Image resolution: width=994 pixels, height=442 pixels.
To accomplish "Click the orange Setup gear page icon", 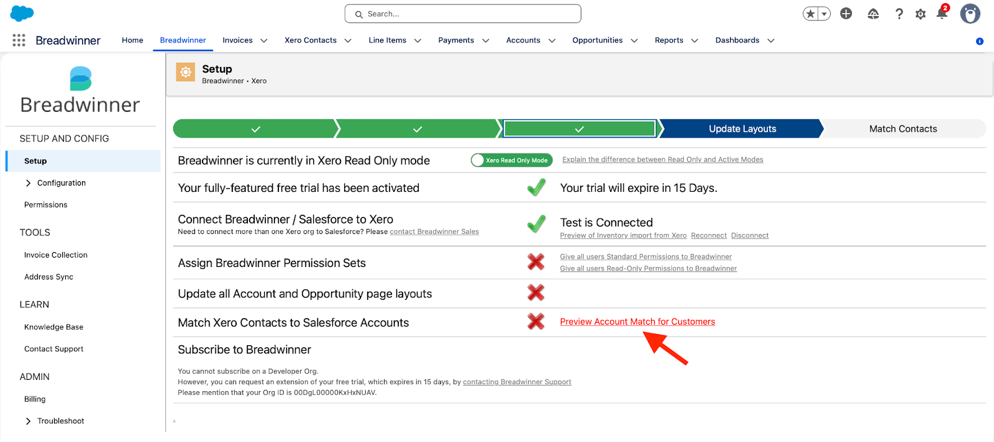I will (185, 73).
